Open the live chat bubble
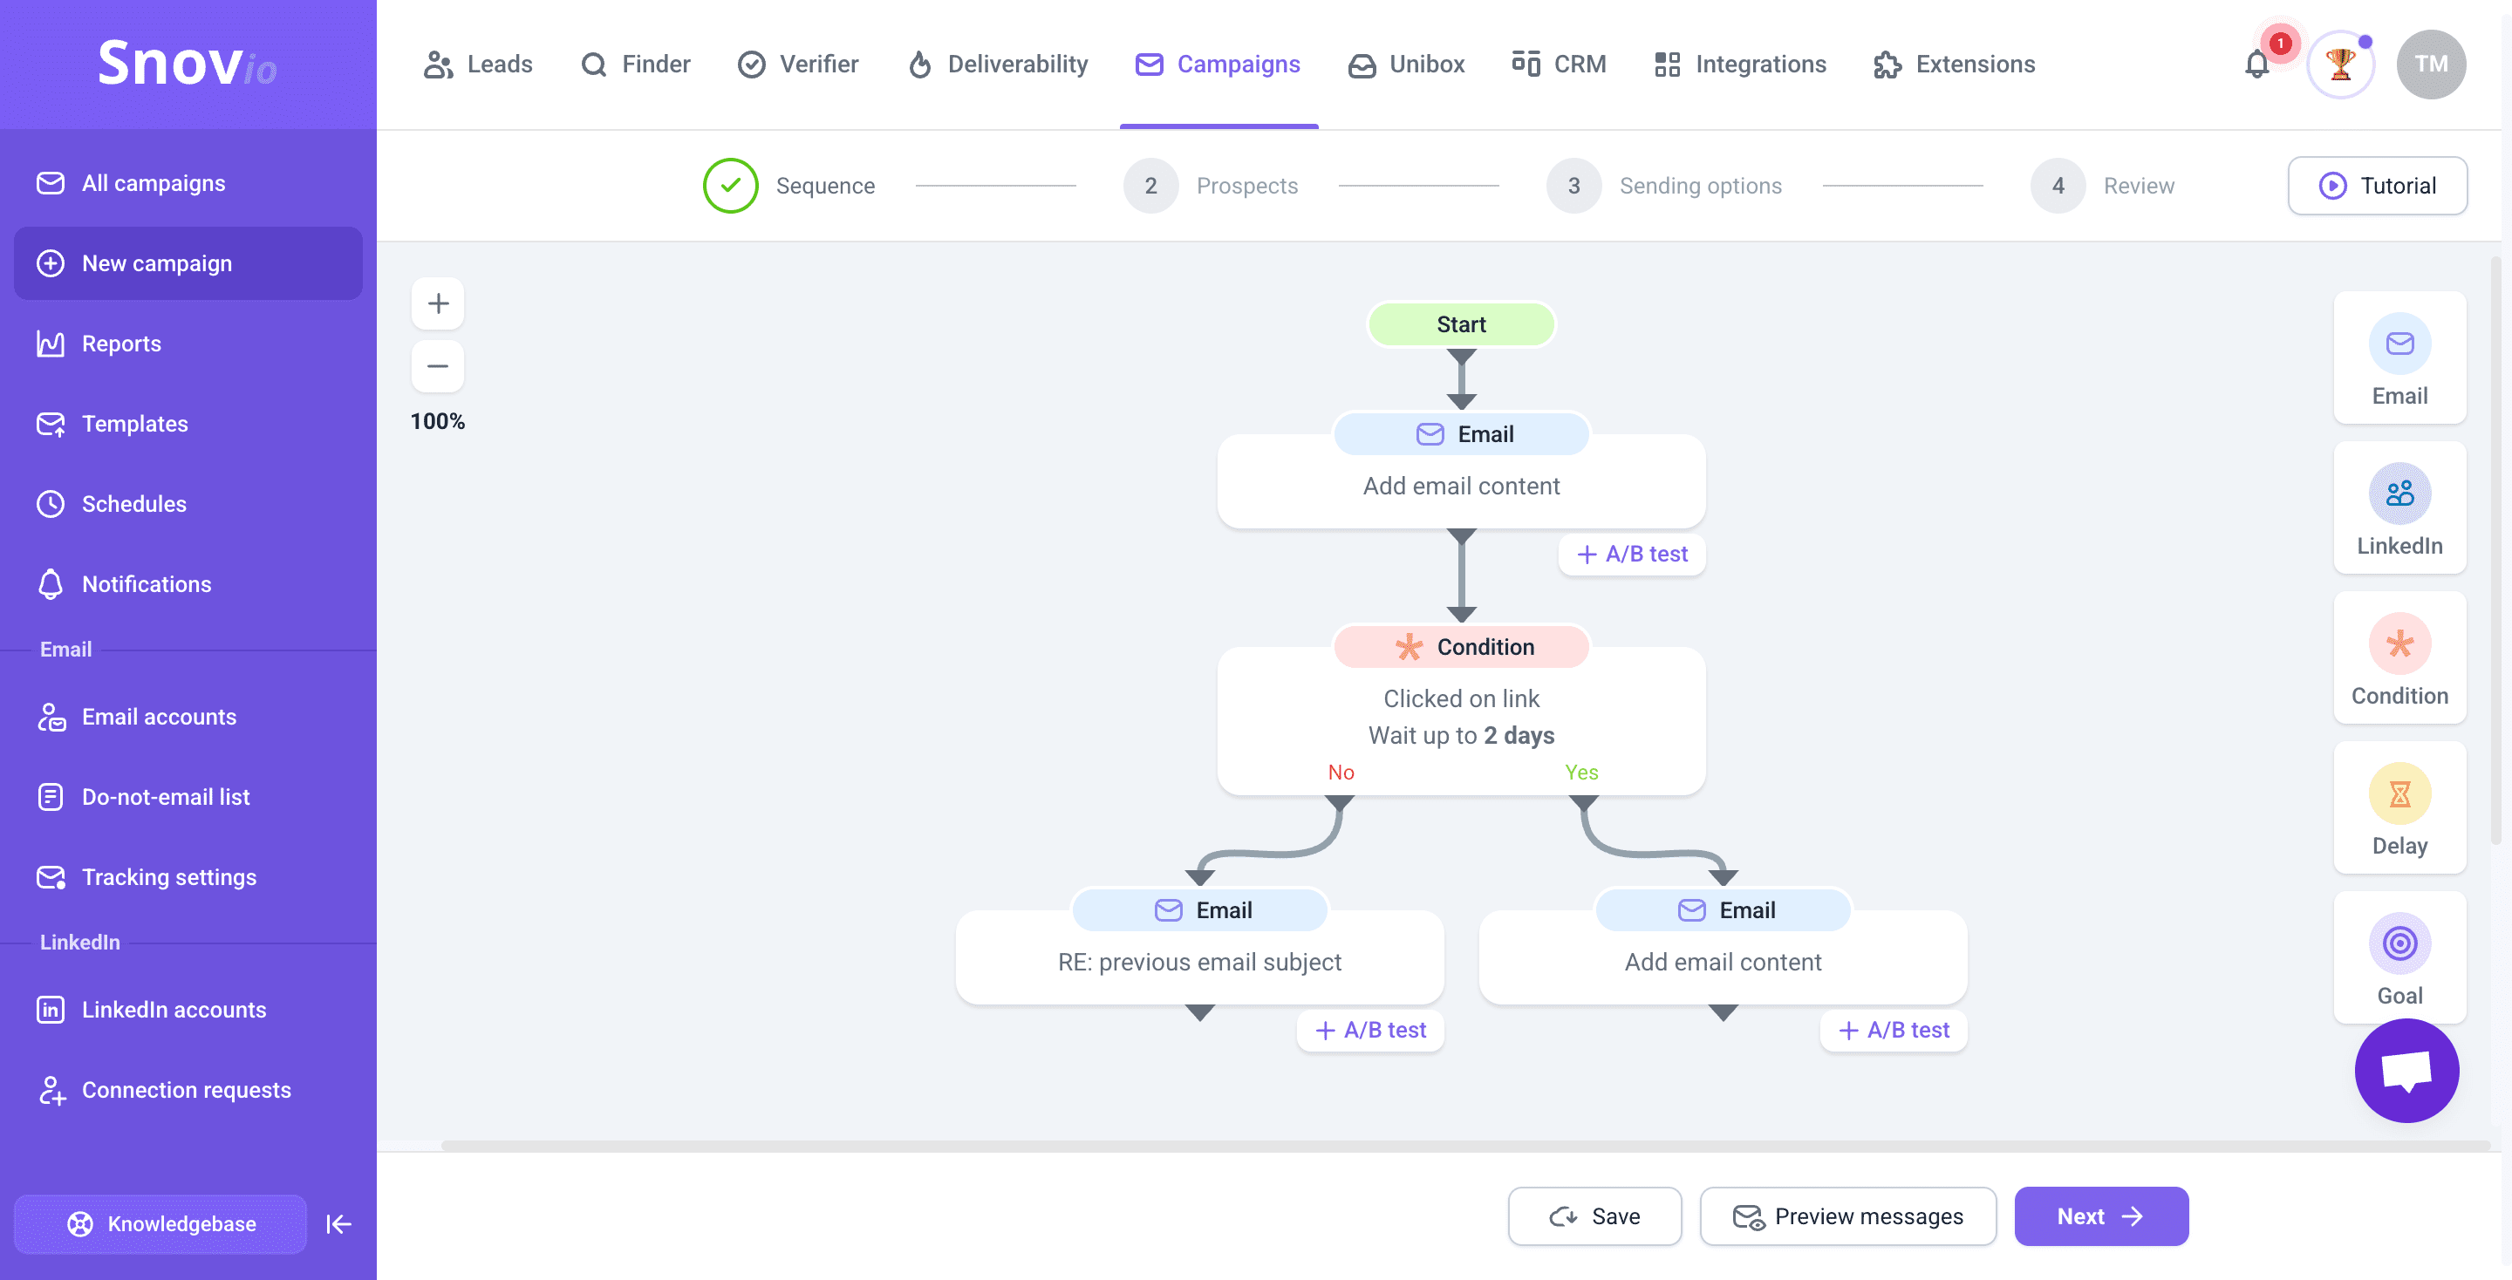The image size is (2512, 1280). [x=2406, y=1071]
